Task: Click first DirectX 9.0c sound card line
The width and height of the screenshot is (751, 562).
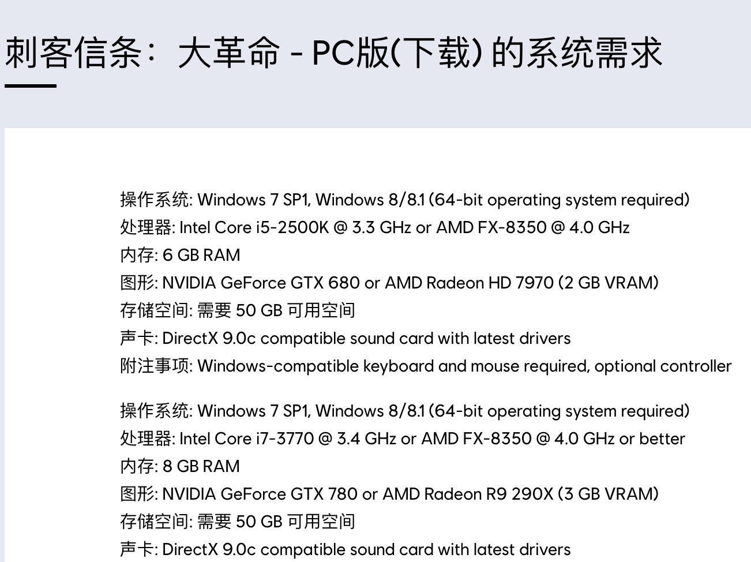Action: 346,338
